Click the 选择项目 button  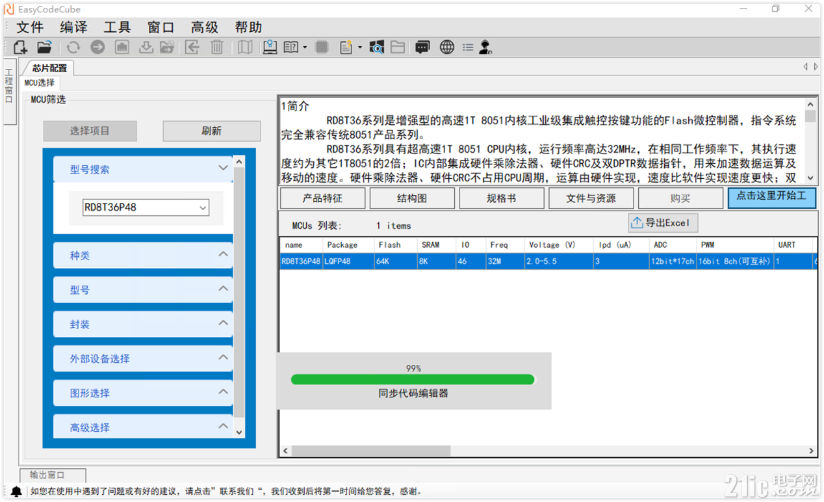[x=90, y=131]
